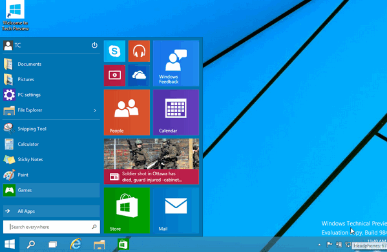Open the Store tile
The image size is (387, 252).
pos(127,210)
